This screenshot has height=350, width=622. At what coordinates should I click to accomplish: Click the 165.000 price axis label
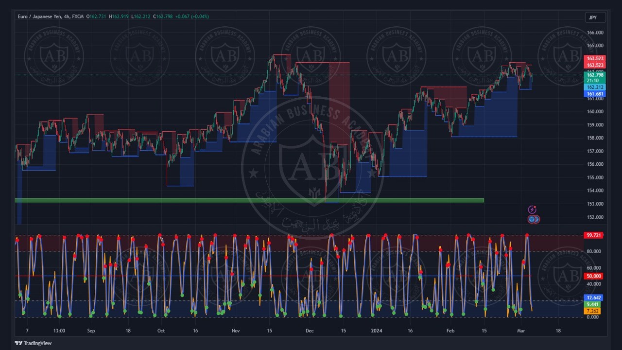click(x=595, y=46)
